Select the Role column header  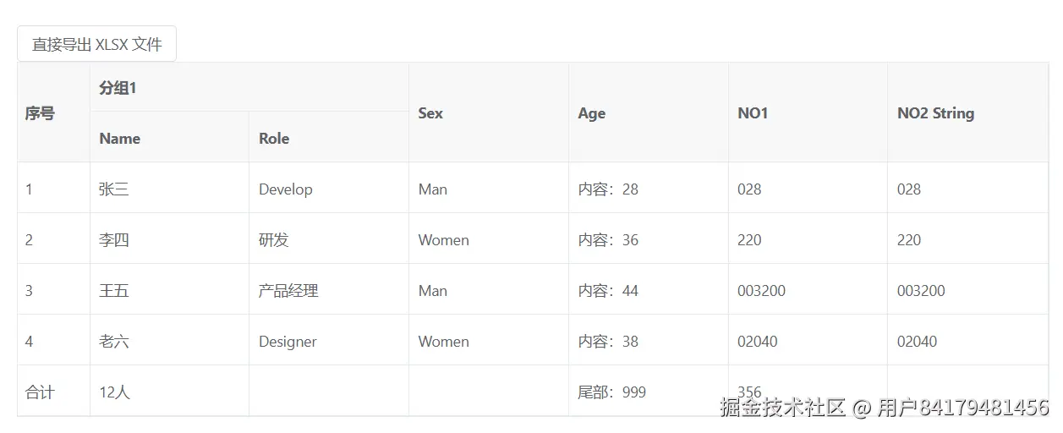click(274, 139)
